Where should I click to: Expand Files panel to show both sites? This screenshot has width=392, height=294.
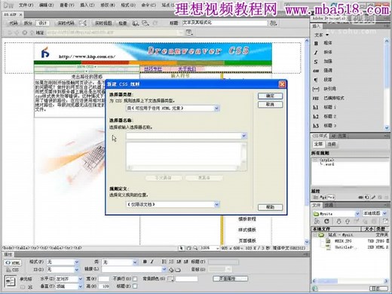click(385, 221)
